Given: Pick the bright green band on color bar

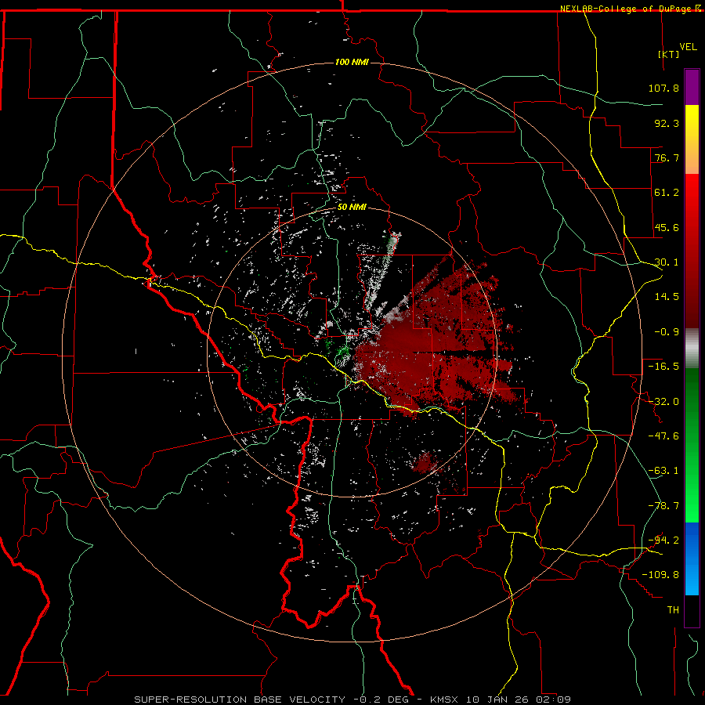Looking at the screenshot, I should coord(692,490).
